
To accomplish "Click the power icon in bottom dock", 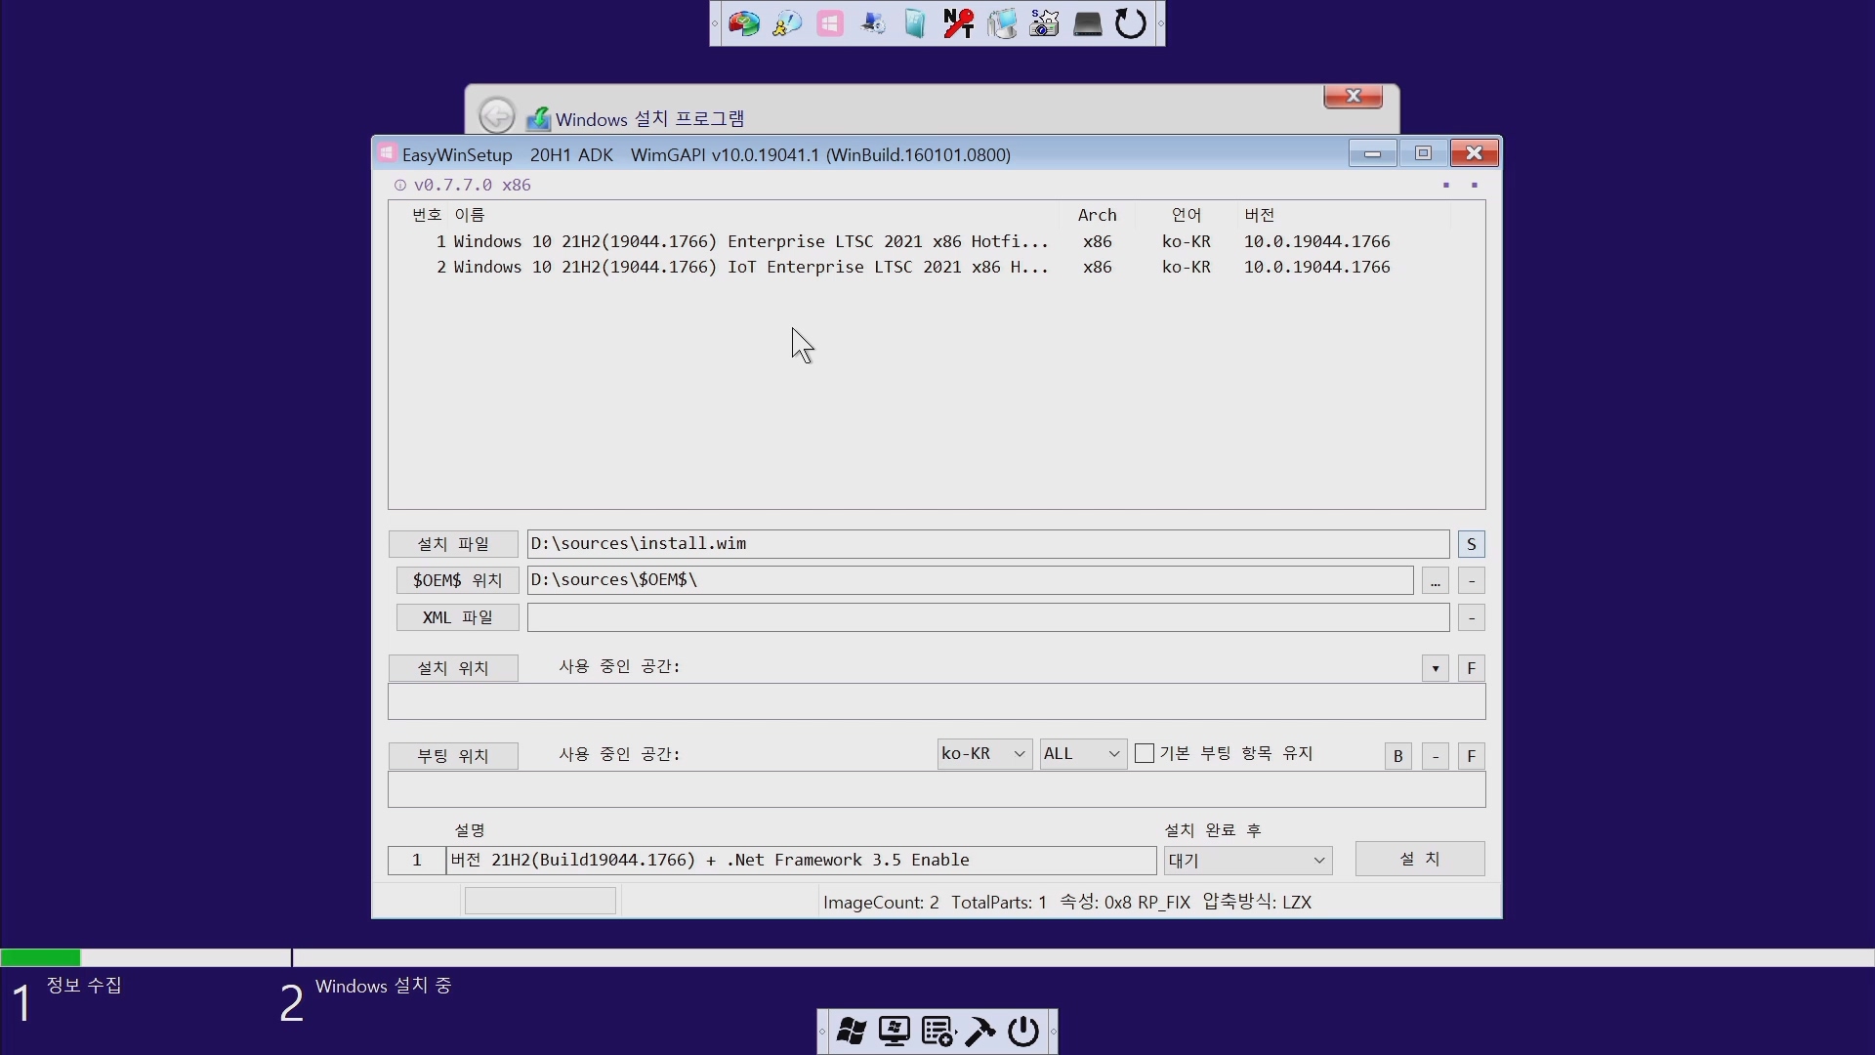I will click(x=1022, y=1032).
